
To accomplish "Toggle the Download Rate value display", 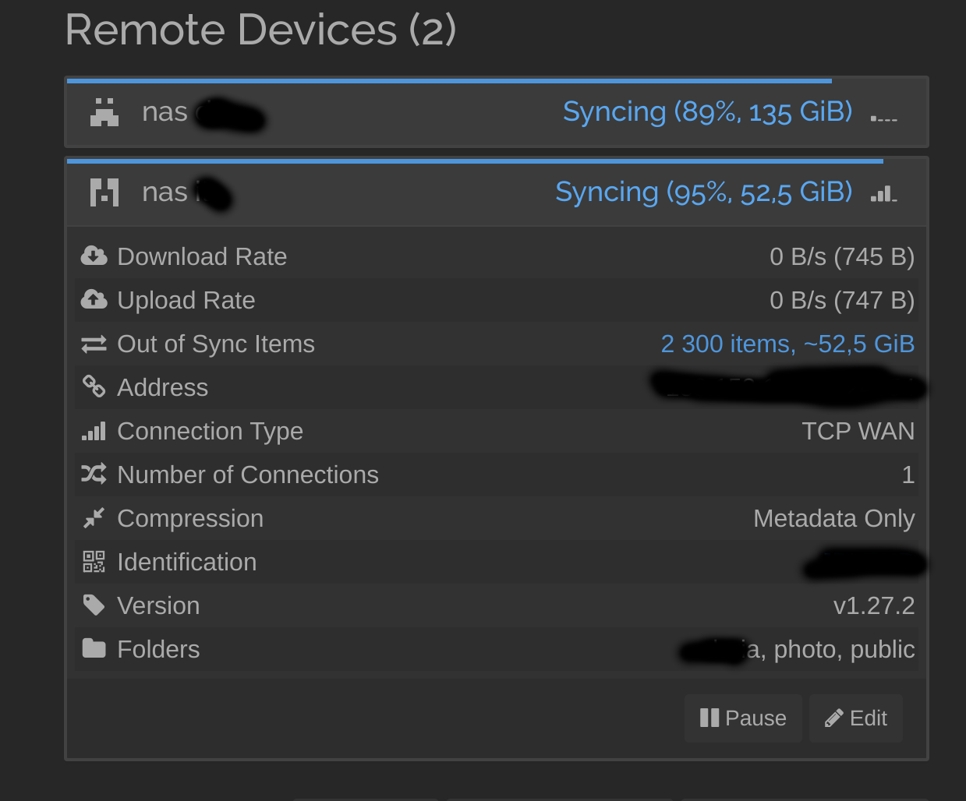I will click(x=842, y=256).
